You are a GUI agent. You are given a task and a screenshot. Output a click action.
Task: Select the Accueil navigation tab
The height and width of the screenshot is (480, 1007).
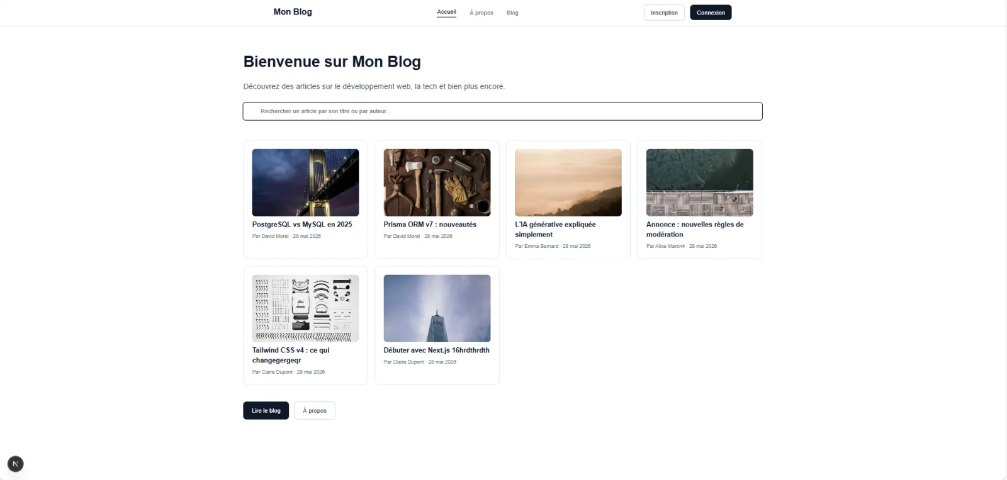pyautogui.click(x=447, y=12)
